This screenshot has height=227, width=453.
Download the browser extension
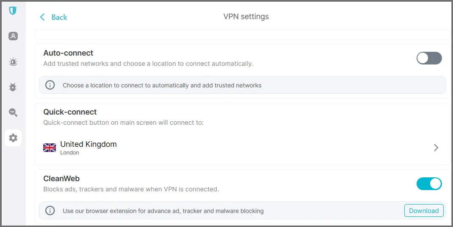click(423, 210)
